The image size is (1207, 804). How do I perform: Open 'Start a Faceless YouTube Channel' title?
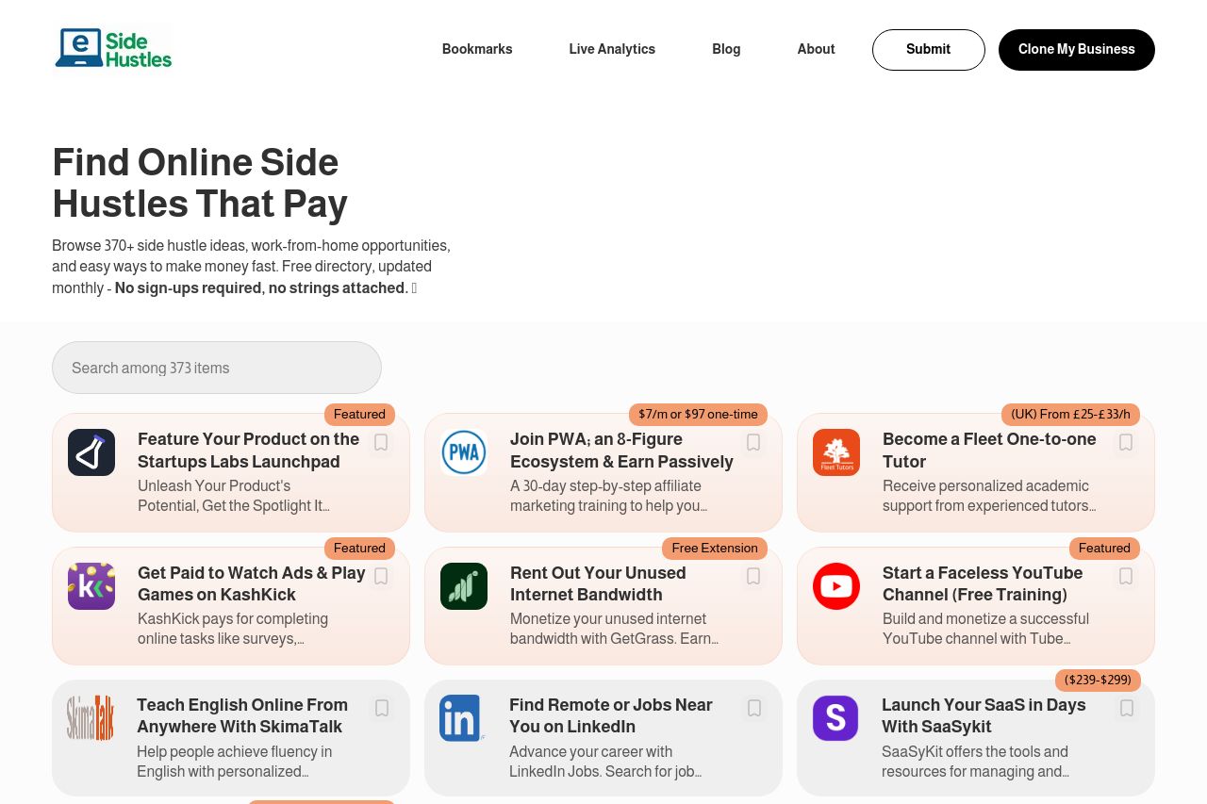coord(983,583)
